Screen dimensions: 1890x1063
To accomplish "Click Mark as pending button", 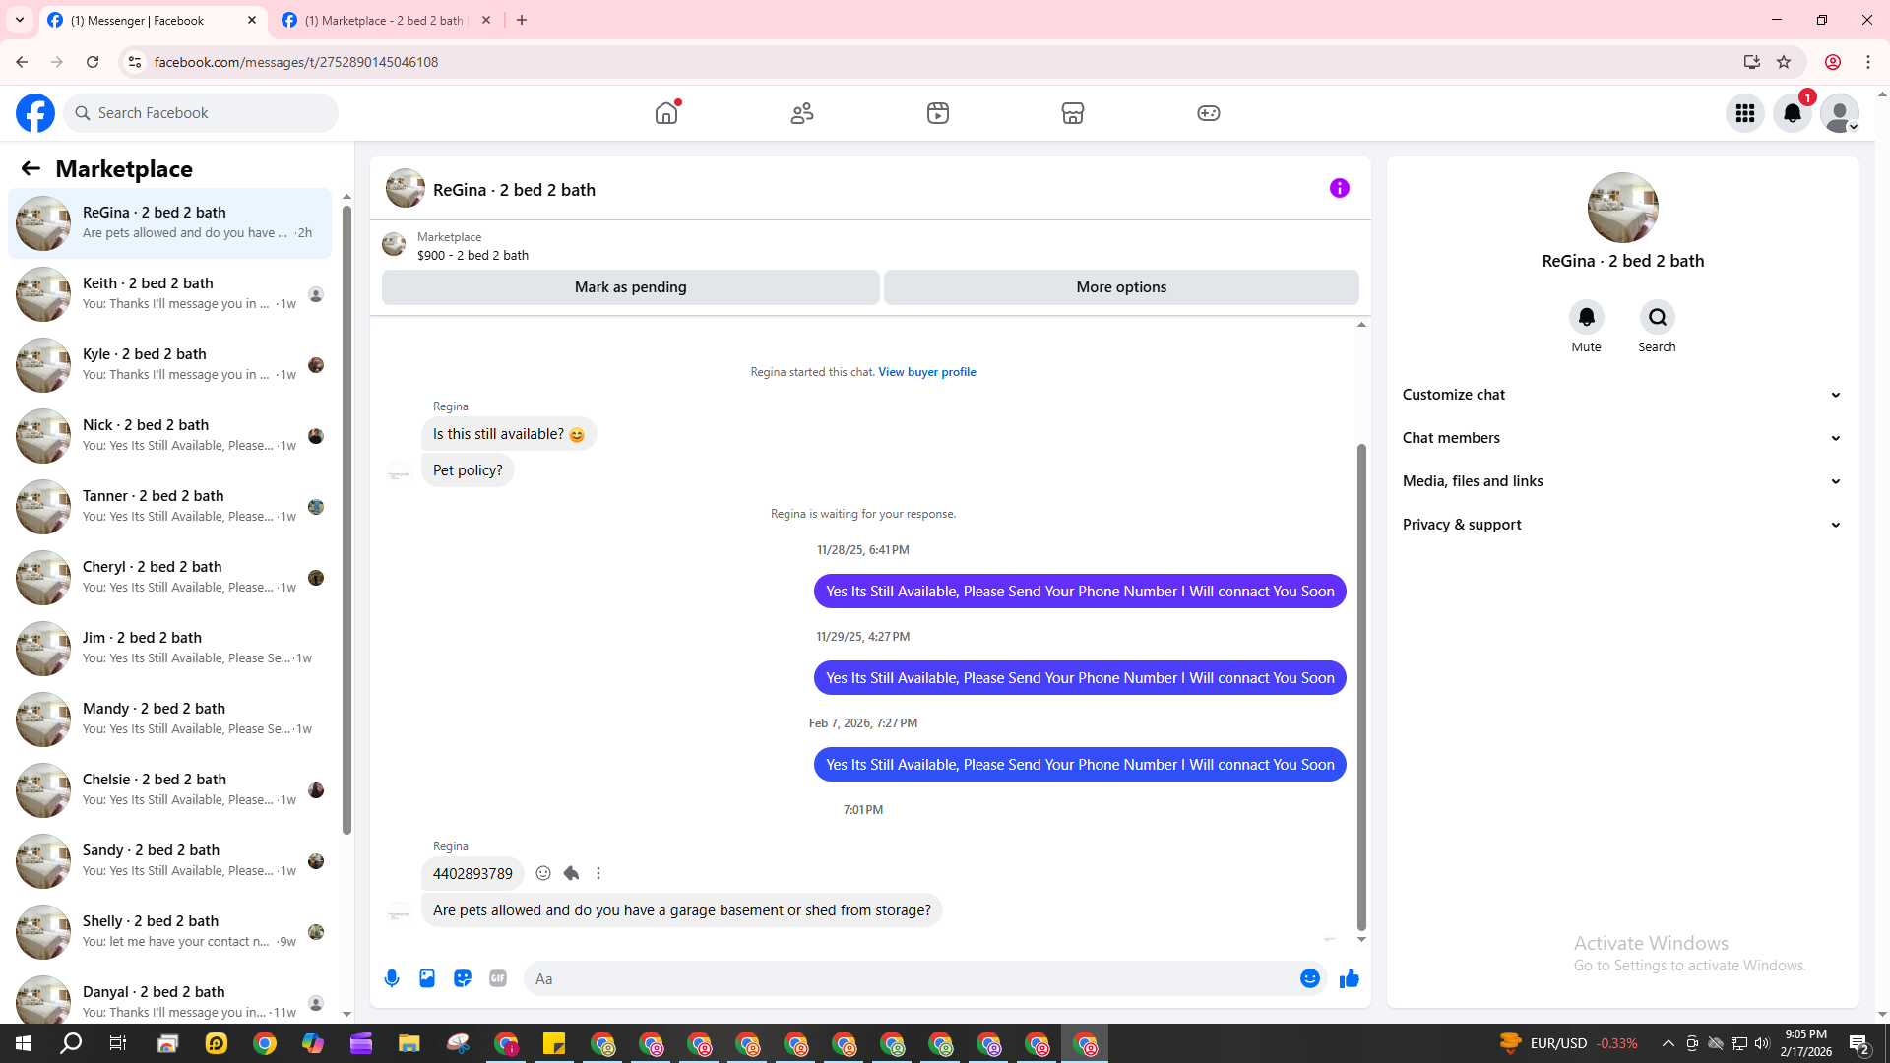I will pos(630,287).
